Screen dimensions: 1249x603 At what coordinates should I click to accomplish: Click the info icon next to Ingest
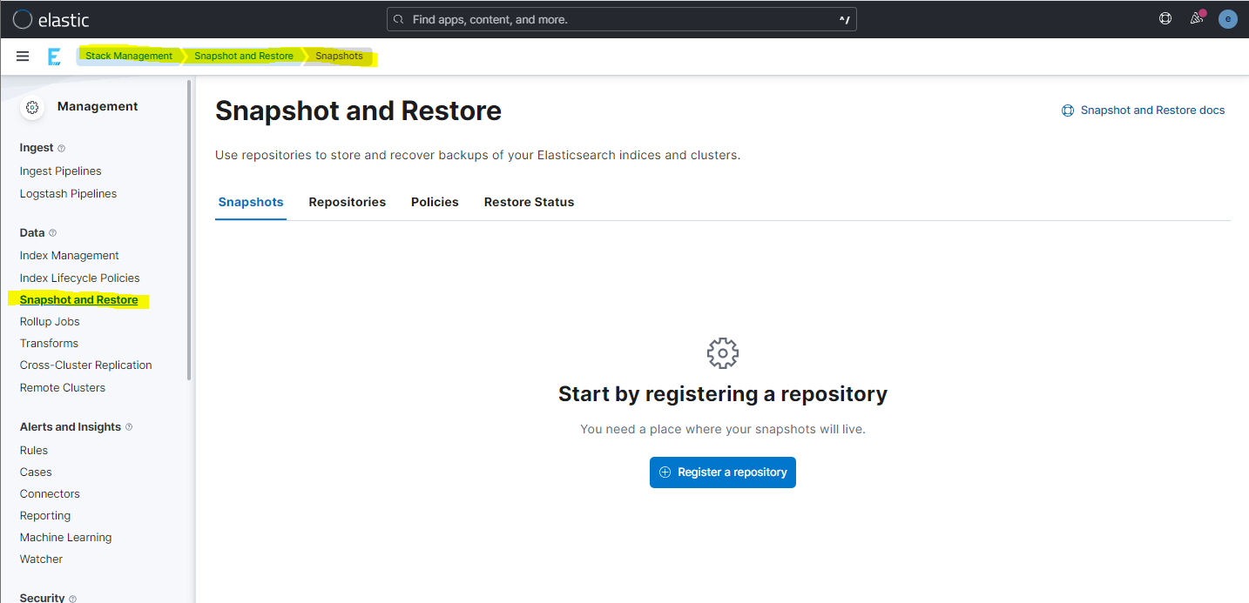[x=61, y=149]
